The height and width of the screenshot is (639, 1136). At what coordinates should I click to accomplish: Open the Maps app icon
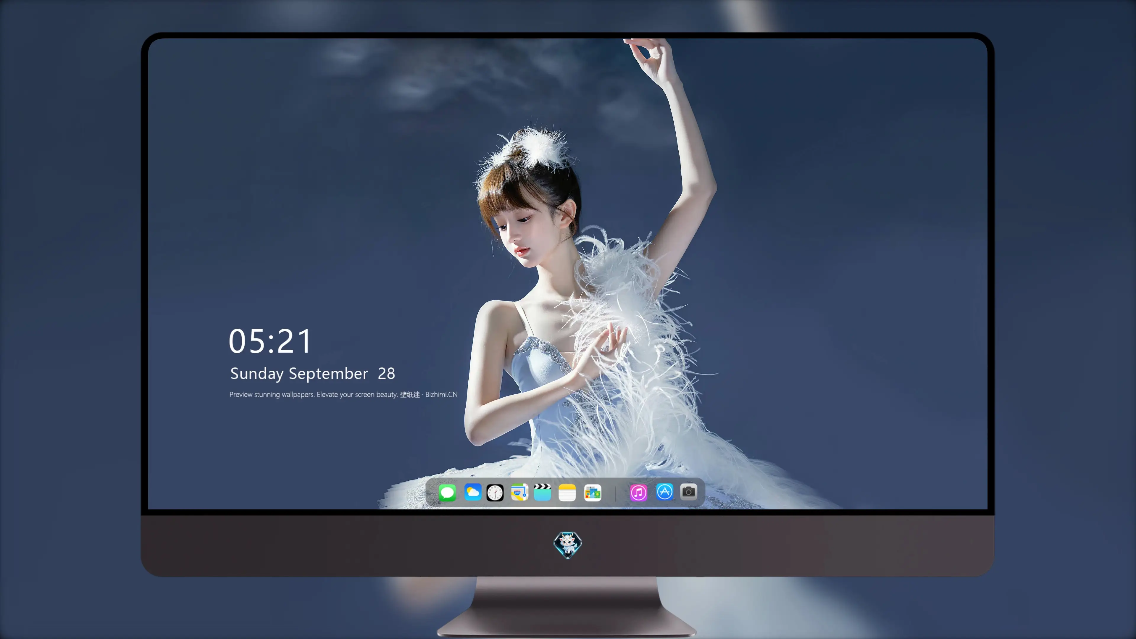pyautogui.click(x=519, y=492)
